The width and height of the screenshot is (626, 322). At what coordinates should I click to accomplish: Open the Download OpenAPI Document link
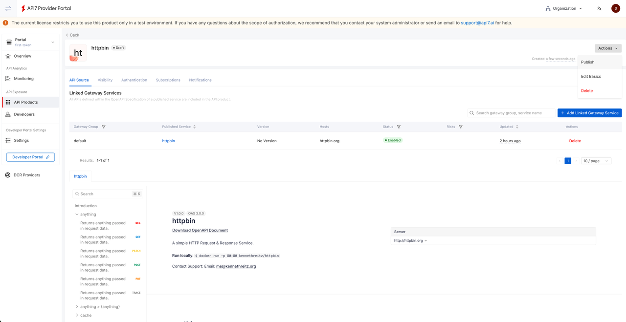(x=199, y=230)
